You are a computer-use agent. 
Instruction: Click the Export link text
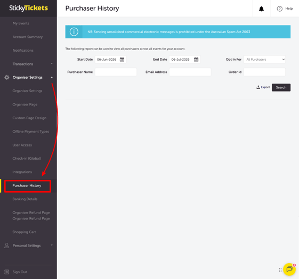[265, 87]
